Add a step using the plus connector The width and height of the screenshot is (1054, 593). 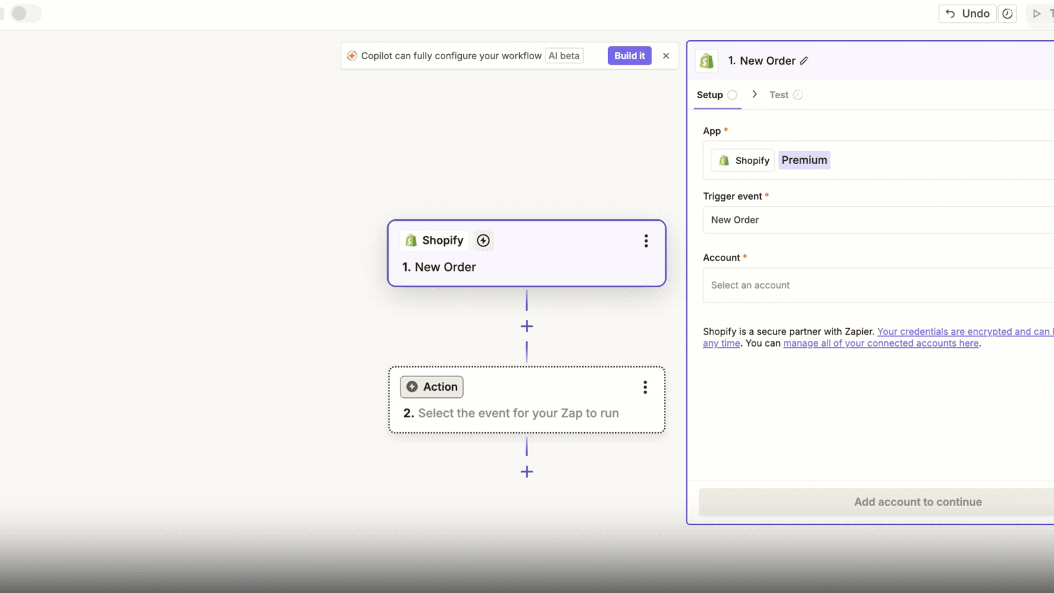pos(526,325)
